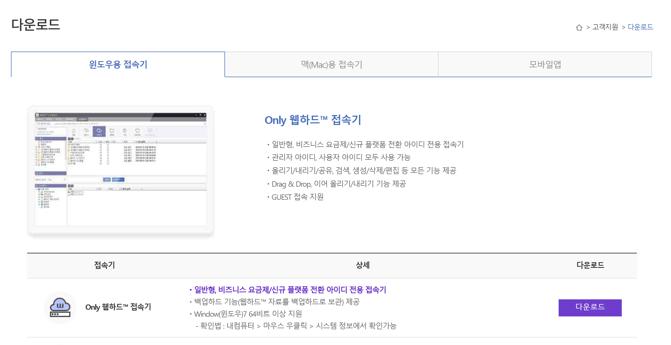Click the 접속기 column header
Screen dimensions: 671x345
click(x=104, y=265)
